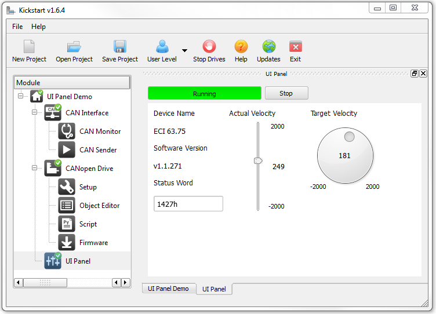Screen dimensions: 436x314
Task: Open the File menu
Action: click(17, 27)
